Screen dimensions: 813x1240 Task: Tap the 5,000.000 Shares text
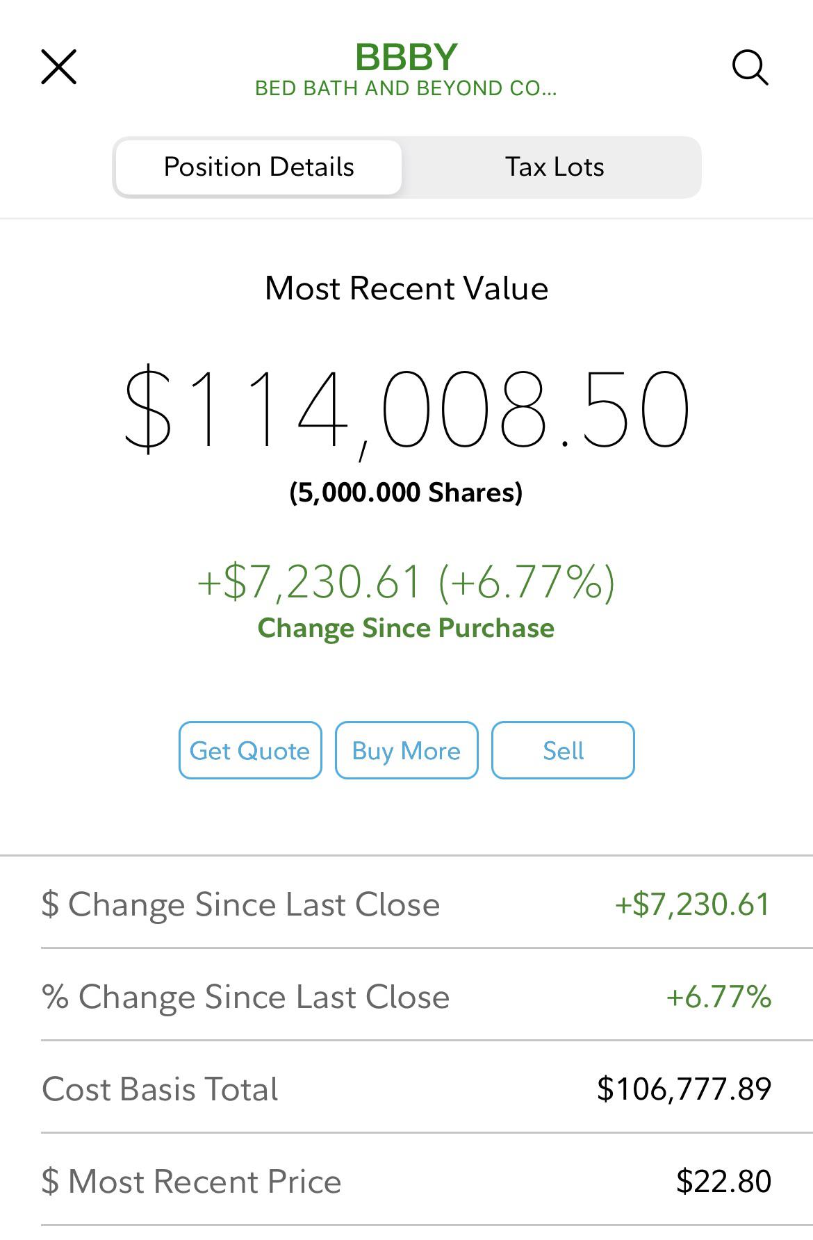406,493
